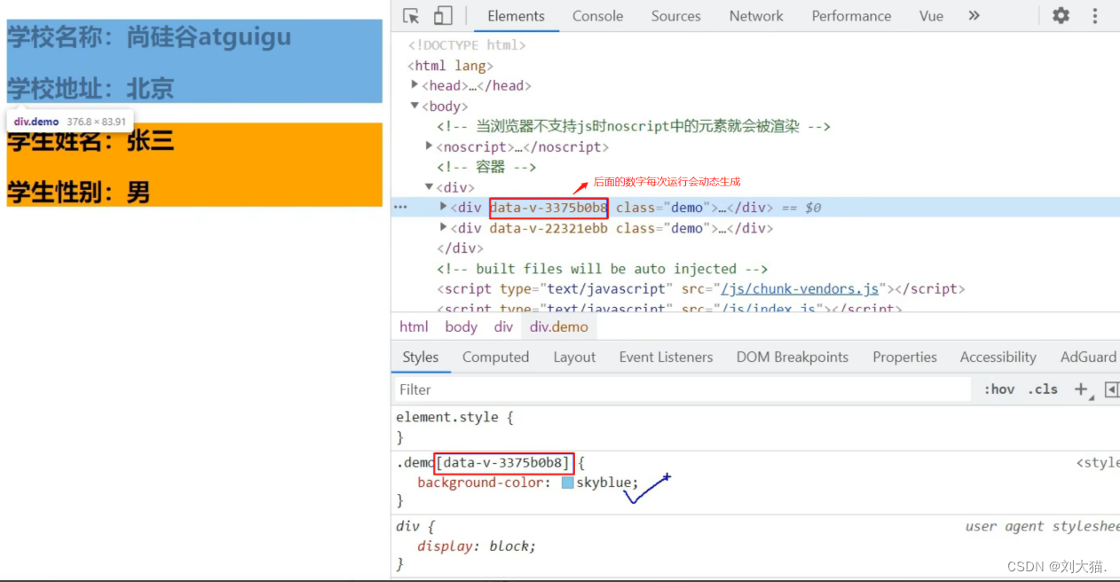Show the Event Listeners pane
This screenshot has width=1120, height=582.
pyautogui.click(x=666, y=358)
